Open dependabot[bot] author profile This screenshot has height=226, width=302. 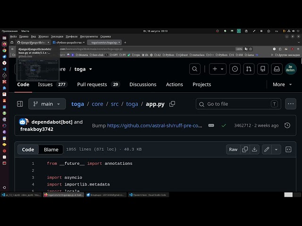click(x=52, y=122)
